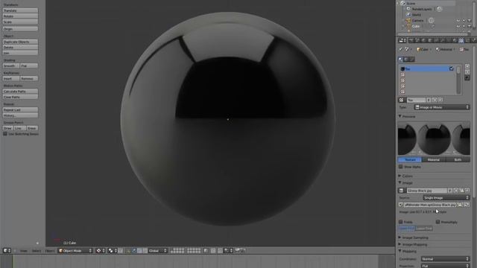477x268 pixels.
Task: Open the Origin dropdown in the tool shelf
Action: tap(20, 29)
